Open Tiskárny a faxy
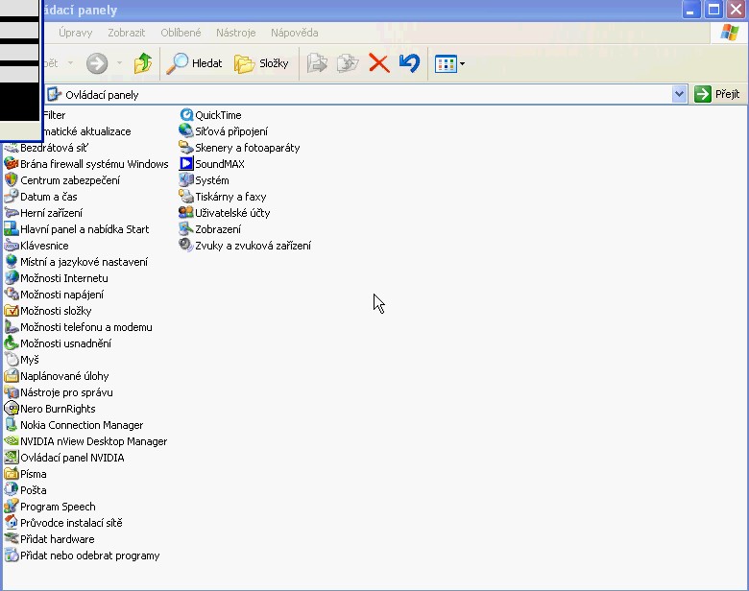 pos(230,197)
